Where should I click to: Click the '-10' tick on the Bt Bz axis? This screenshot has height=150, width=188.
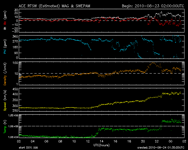(15, 25)
